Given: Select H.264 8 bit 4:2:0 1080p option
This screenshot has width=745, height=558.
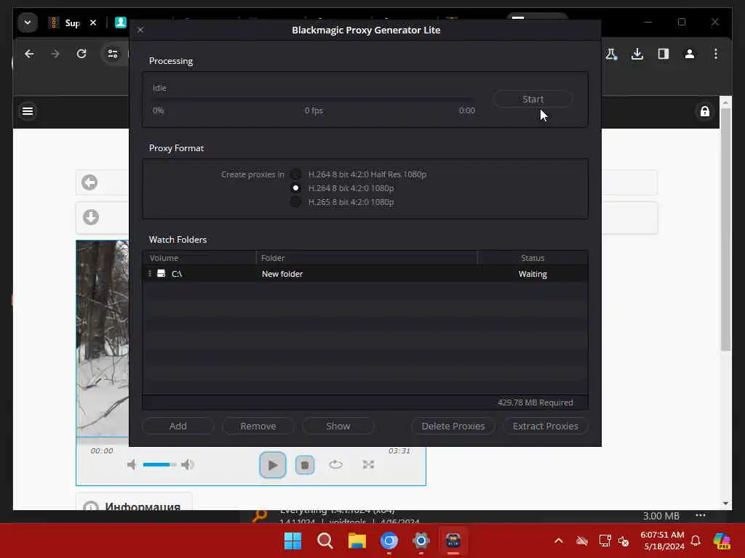Looking at the screenshot, I should click(x=295, y=188).
